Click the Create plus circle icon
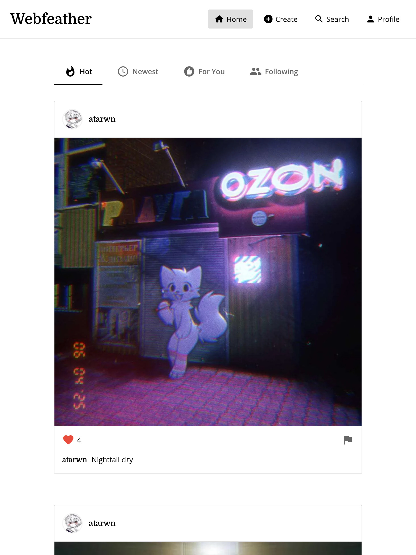 pyautogui.click(x=268, y=19)
